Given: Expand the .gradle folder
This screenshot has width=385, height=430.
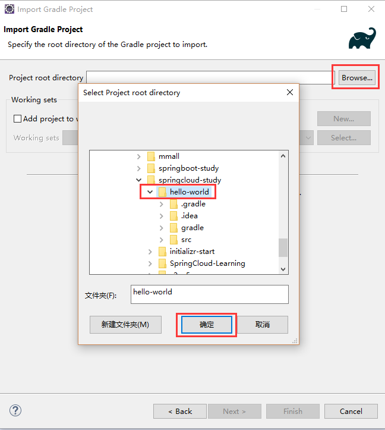Looking at the screenshot, I should click(x=162, y=204).
